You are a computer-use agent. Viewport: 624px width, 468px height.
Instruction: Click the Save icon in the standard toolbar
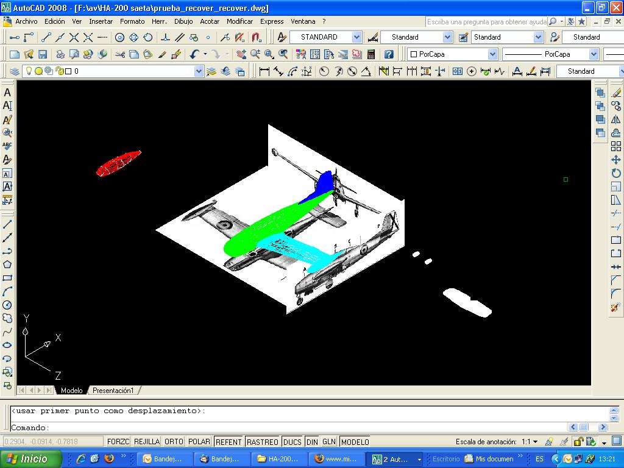point(43,54)
